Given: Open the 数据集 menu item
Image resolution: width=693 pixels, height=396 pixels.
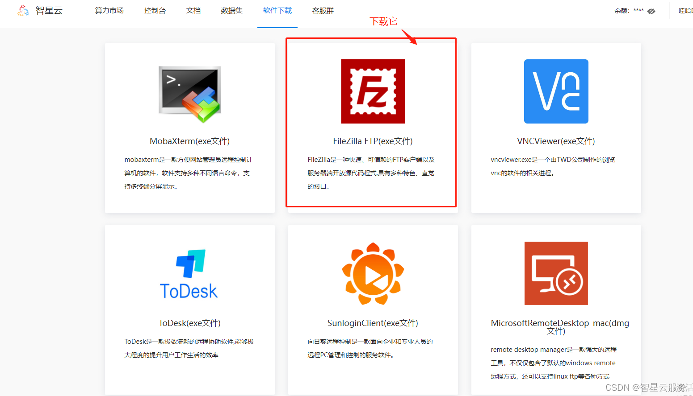Looking at the screenshot, I should pyautogui.click(x=232, y=11).
